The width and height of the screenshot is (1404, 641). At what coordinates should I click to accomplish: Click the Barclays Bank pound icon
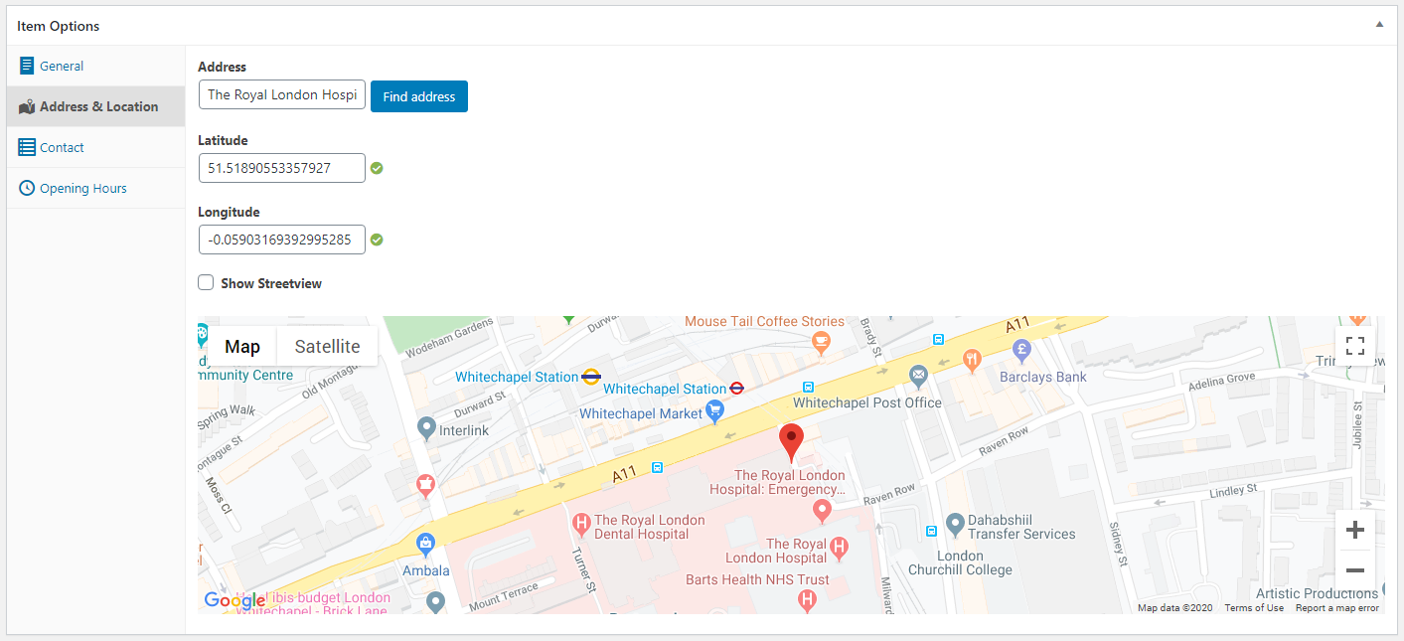(1020, 350)
